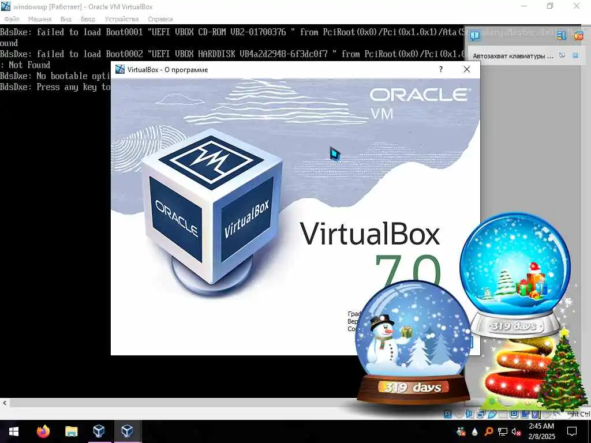
Task: Click the snowman snow globe widget
Action: coord(413,343)
